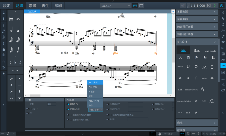Enable the 行開始フック property switch
The width and height of the screenshot is (226, 136).
click(107, 104)
